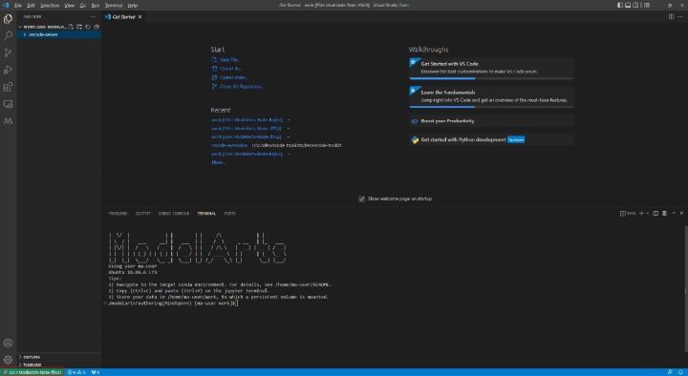Click the New Folder icon in Explorer header
The height and width of the screenshot is (376, 688).
[79, 27]
